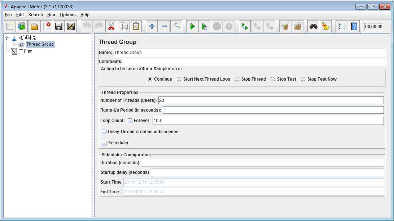Open the Templates toolbar icon
394x221 pixels.
[x=22, y=26]
